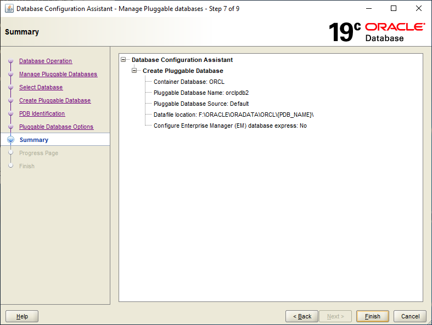Select the Summary step in sidebar
The height and width of the screenshot is (325, 432).
tap(34, 140)
